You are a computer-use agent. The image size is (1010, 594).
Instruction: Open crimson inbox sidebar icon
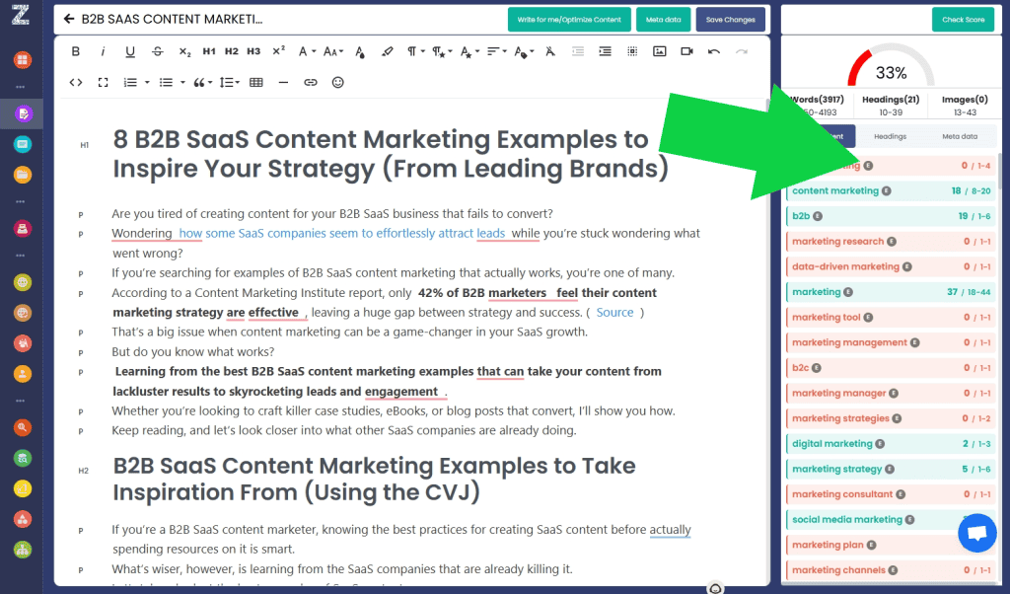point(23,229)
